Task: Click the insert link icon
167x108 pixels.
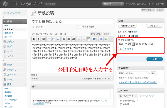Action: point(79,39)
